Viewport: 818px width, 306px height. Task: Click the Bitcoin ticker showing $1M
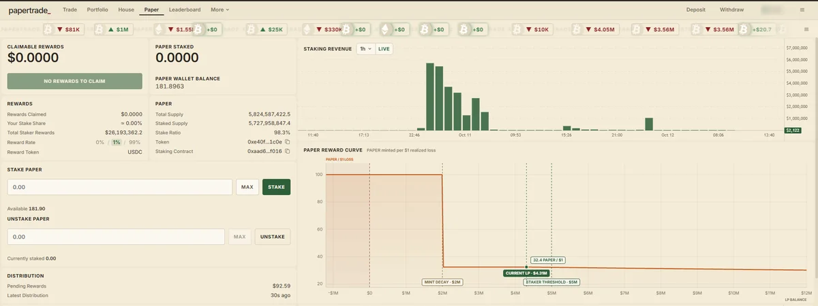tap(114, 29)
